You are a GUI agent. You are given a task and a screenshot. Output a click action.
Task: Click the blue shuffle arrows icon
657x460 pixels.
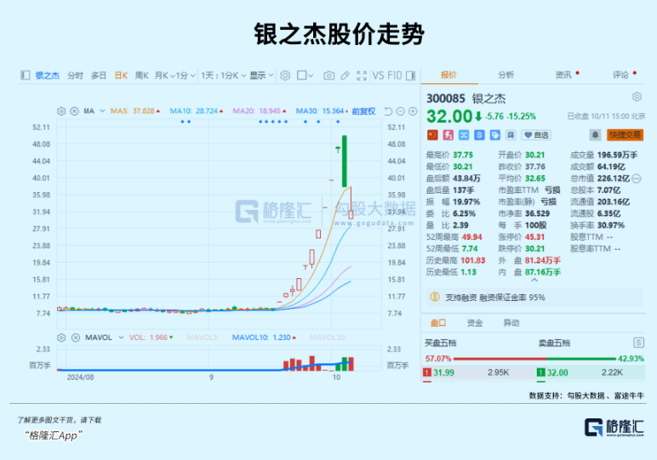click(464, 135)
